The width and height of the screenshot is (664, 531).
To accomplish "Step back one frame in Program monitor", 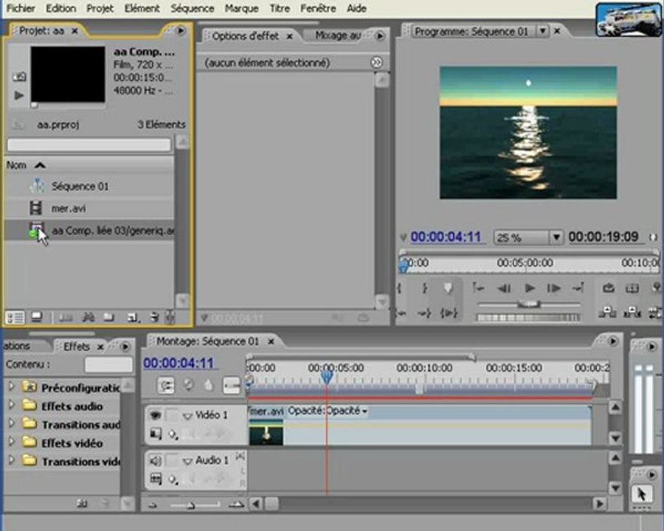I will pos(503,288).
